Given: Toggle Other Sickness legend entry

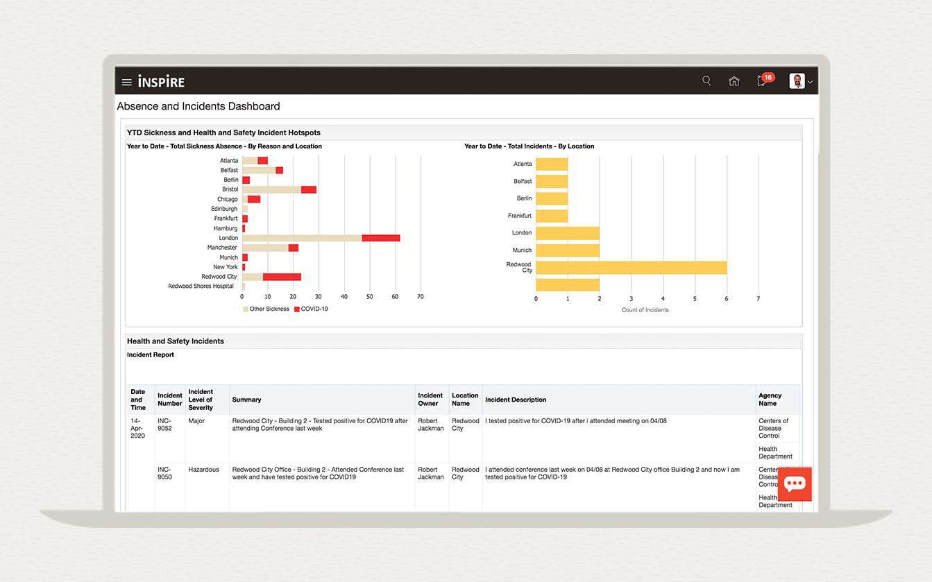Looking at the screenshot, I should (269, 309).
